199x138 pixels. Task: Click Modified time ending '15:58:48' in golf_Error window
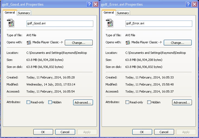pos(149,84)
